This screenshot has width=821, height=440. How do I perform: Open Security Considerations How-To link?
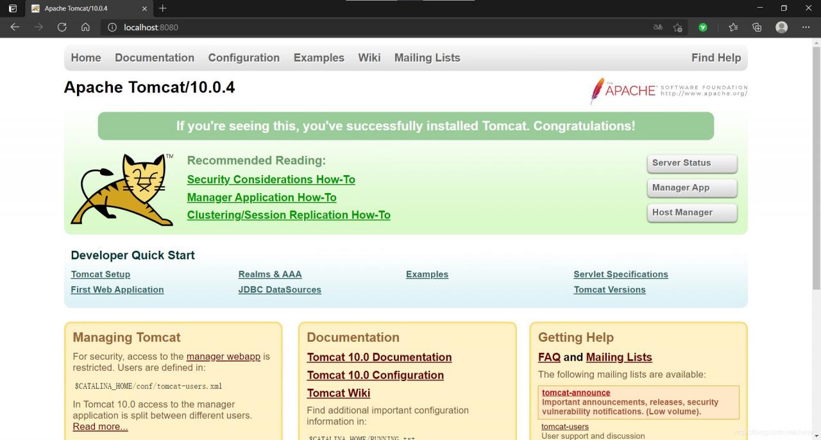click(271, 180)
